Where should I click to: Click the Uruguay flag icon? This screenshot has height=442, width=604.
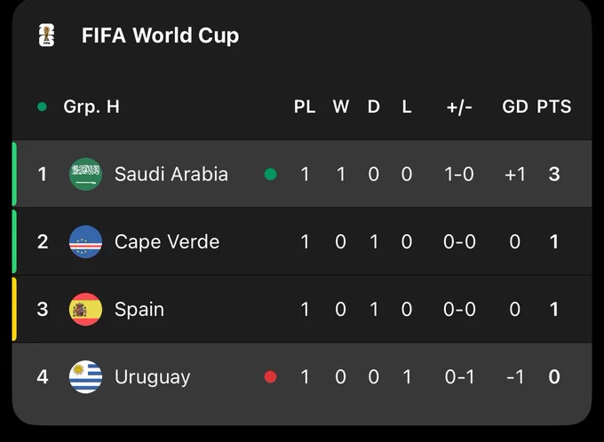[85, 377]
